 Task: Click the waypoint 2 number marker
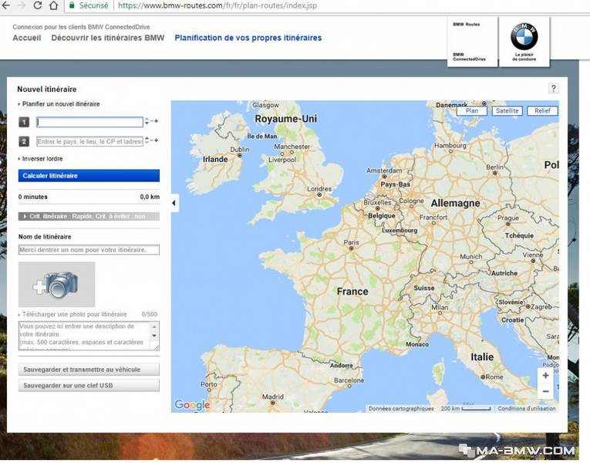pyautogui.click(x=24, y=141)
